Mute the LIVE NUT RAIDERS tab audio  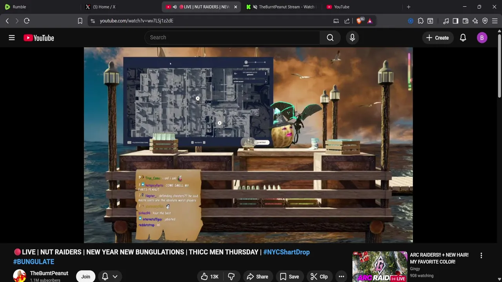[175, 7]
